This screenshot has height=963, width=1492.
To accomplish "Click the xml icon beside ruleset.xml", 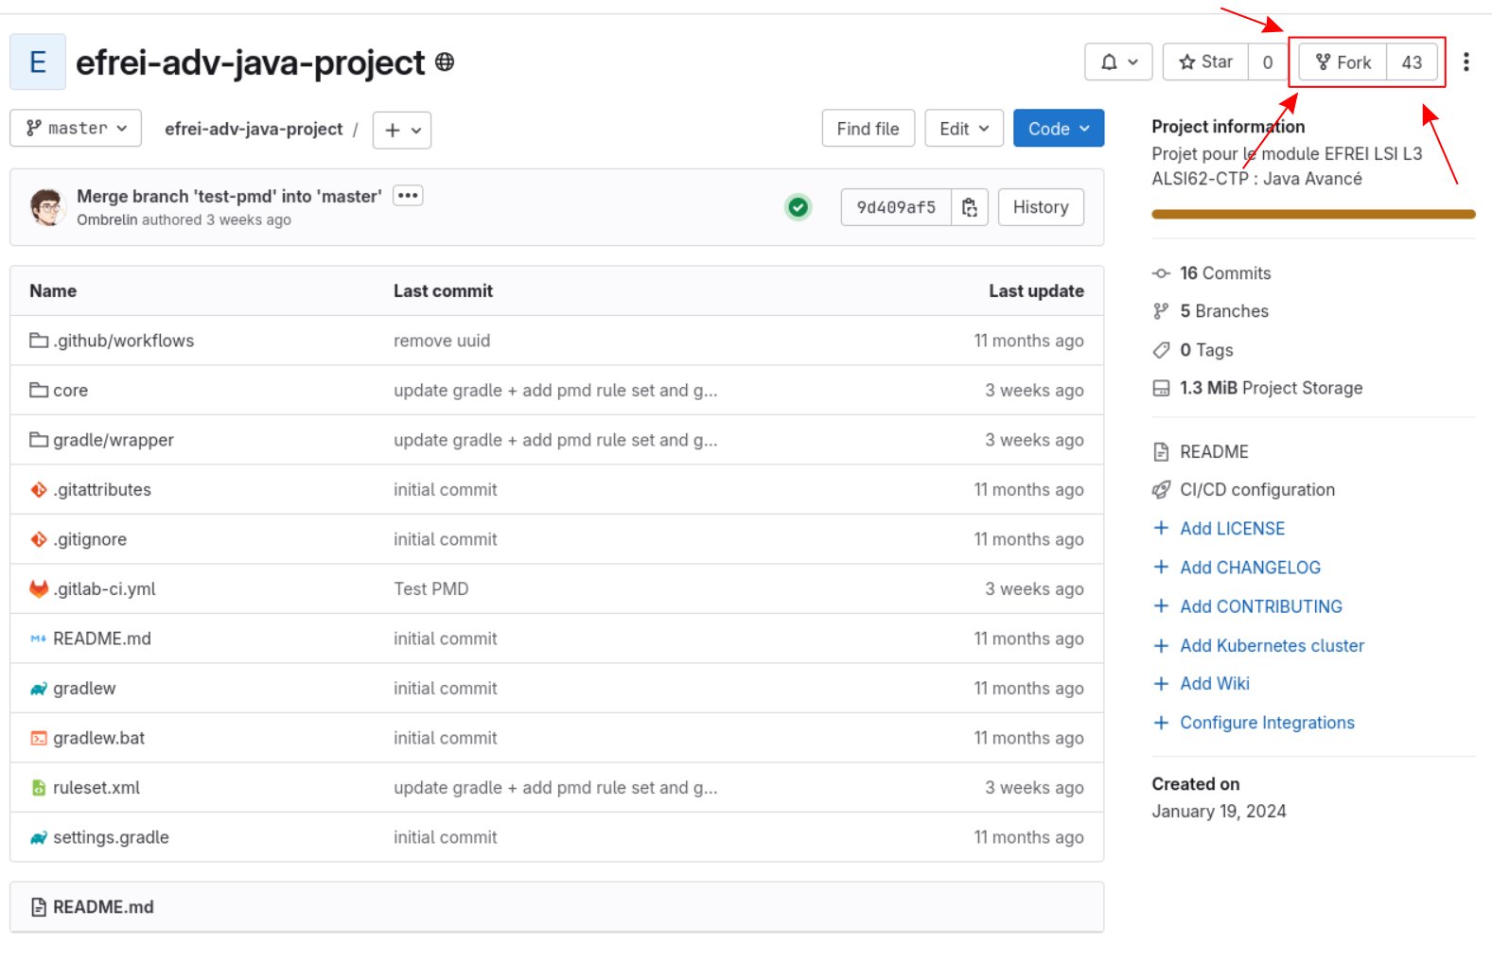I will [x=39, y=787].
